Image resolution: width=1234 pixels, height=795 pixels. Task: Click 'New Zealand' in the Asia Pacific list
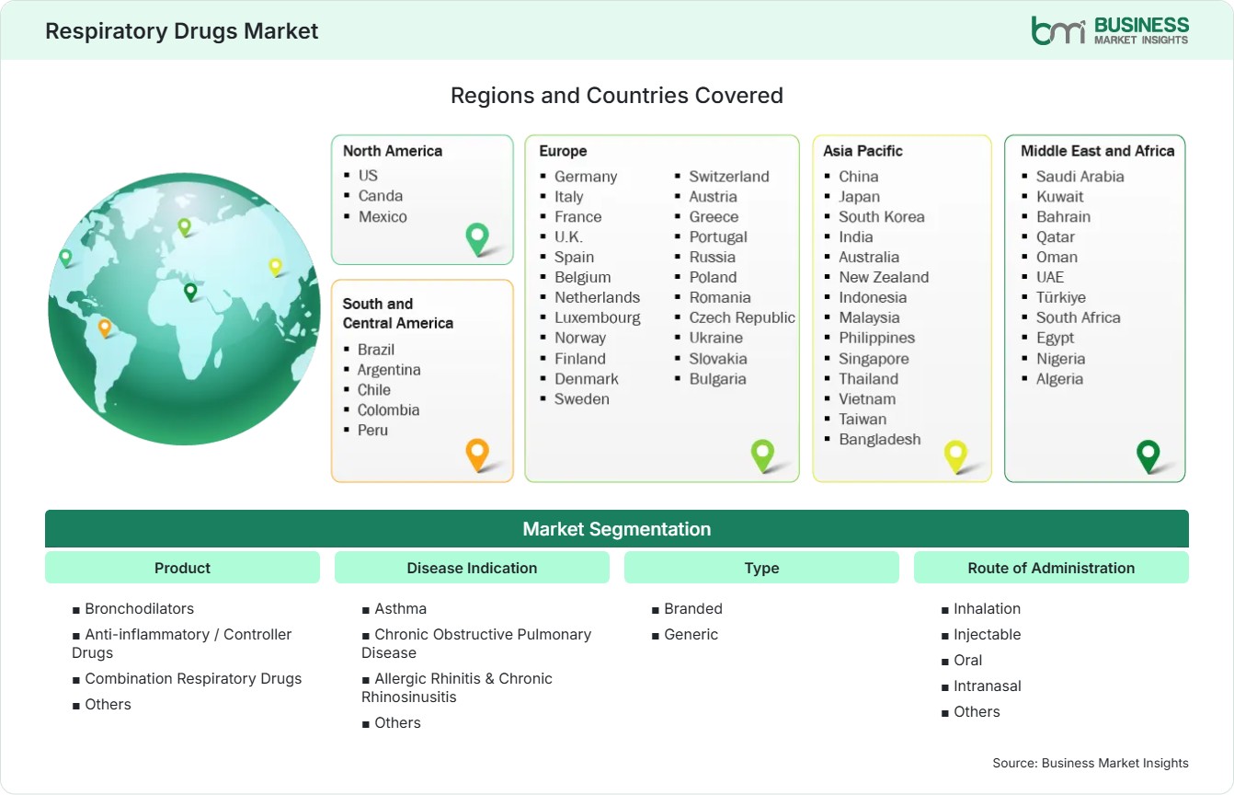coord(884,277)
